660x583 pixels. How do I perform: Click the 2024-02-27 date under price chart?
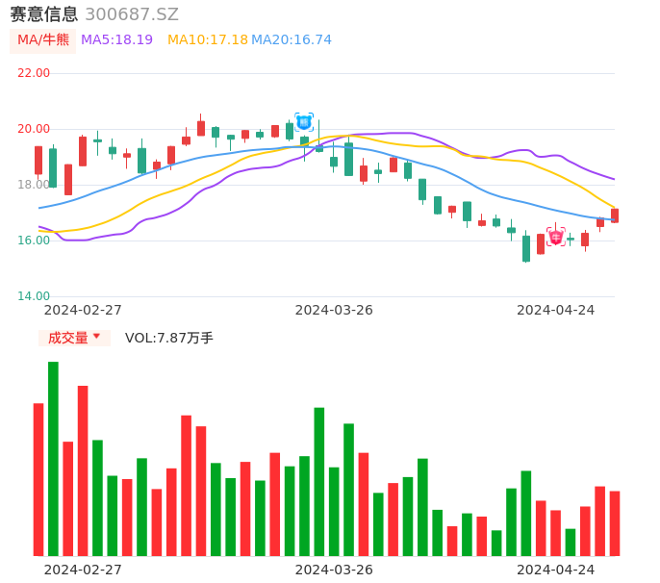83,310
